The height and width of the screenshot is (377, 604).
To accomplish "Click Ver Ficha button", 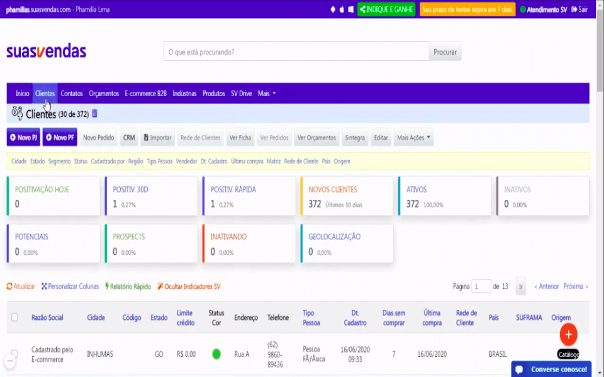I will [240, 138].
